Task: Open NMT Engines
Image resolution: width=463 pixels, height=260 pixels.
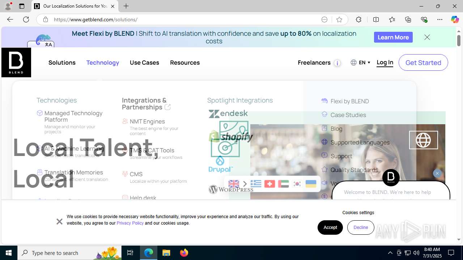Action: (x=147, y=121)
